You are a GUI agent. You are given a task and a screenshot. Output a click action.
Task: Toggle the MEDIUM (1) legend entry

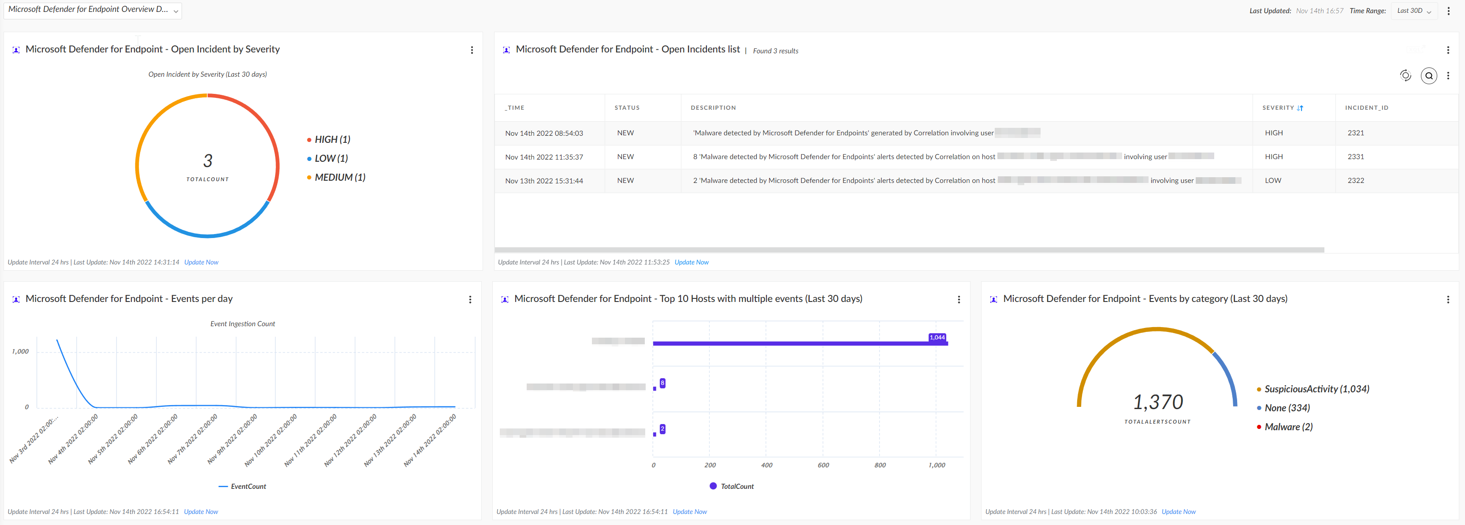pyautogui.click(x=336, y=178)
